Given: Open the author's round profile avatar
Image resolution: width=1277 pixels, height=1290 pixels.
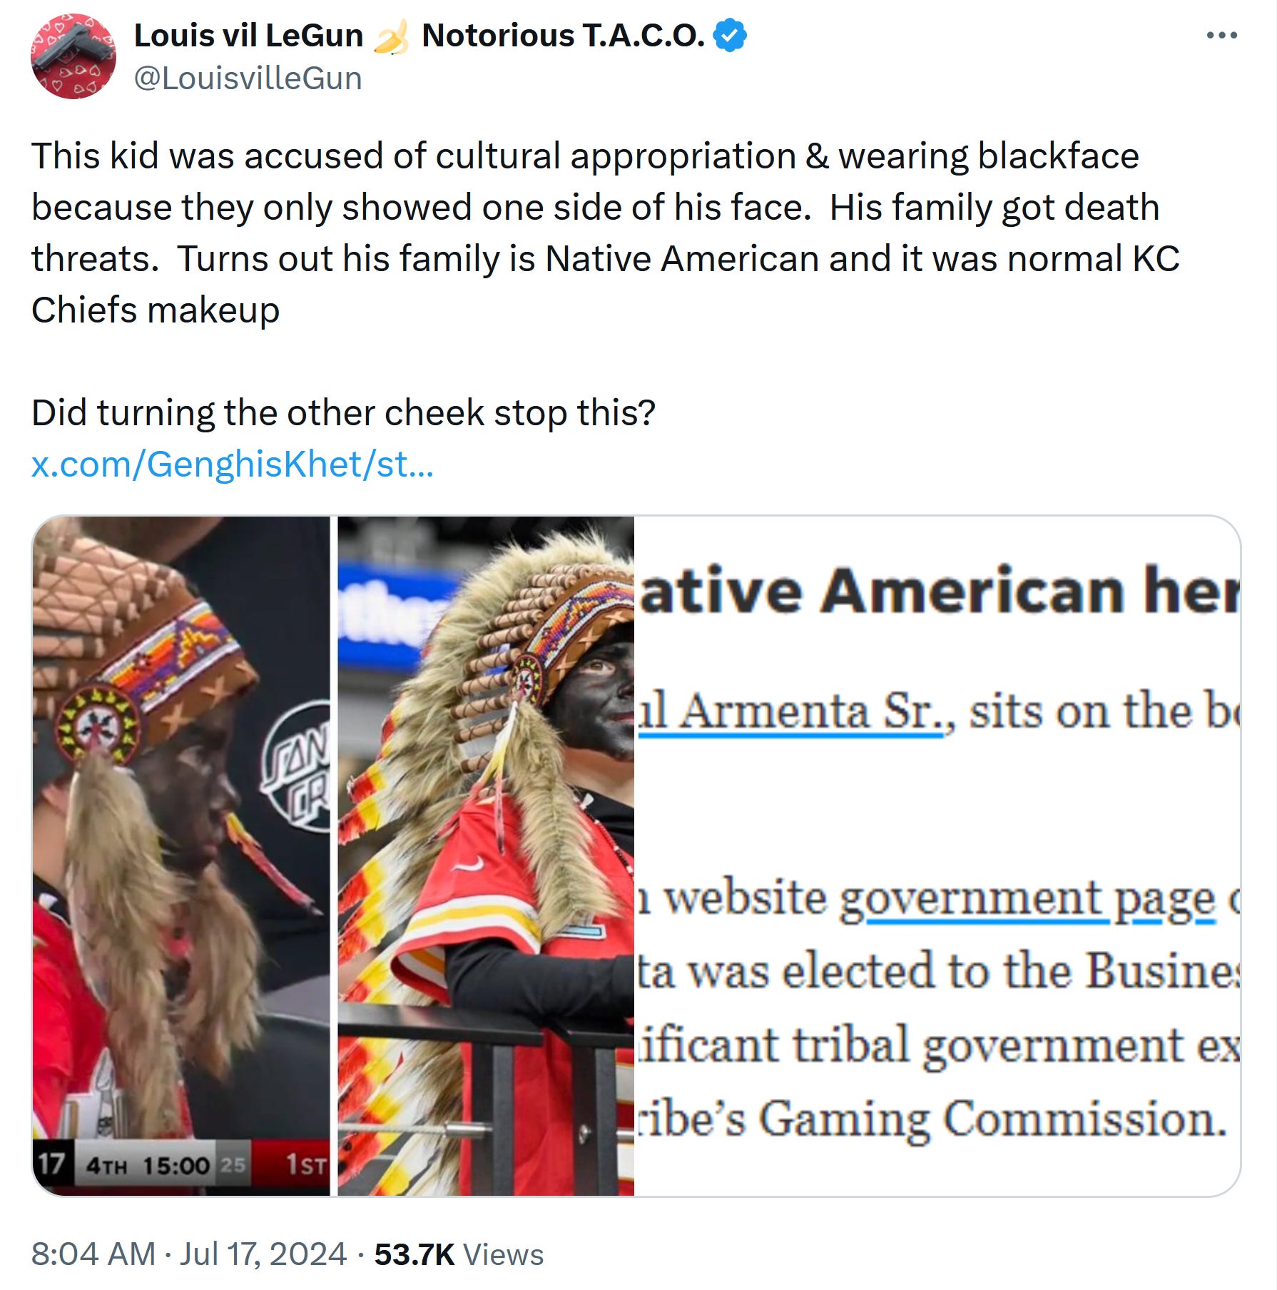Looking at the screenshot, I should click(73, 56).
